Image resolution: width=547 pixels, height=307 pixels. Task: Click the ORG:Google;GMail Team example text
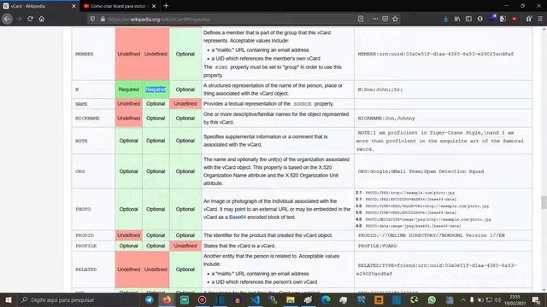421,171
